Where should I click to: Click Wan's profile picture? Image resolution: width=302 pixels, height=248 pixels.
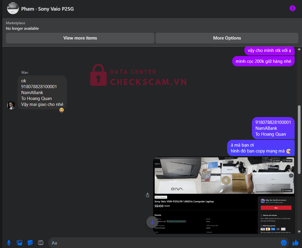pyautogui.click(x=11, y=105)
